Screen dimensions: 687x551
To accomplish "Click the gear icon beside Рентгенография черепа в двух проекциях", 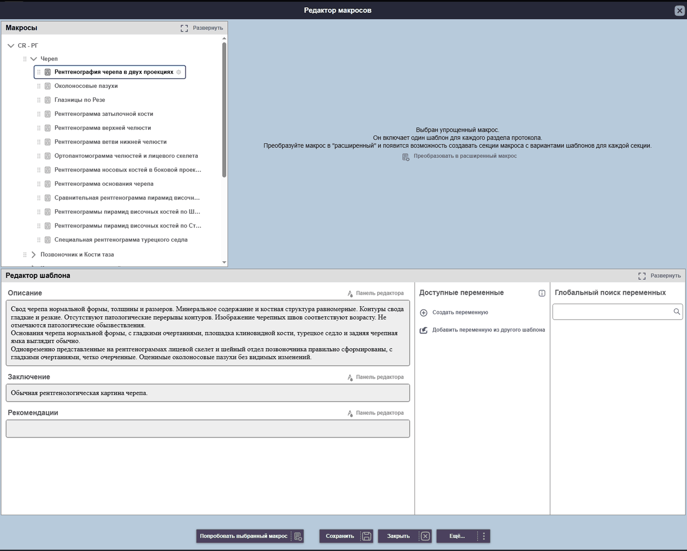I will [x=179, y=72].
